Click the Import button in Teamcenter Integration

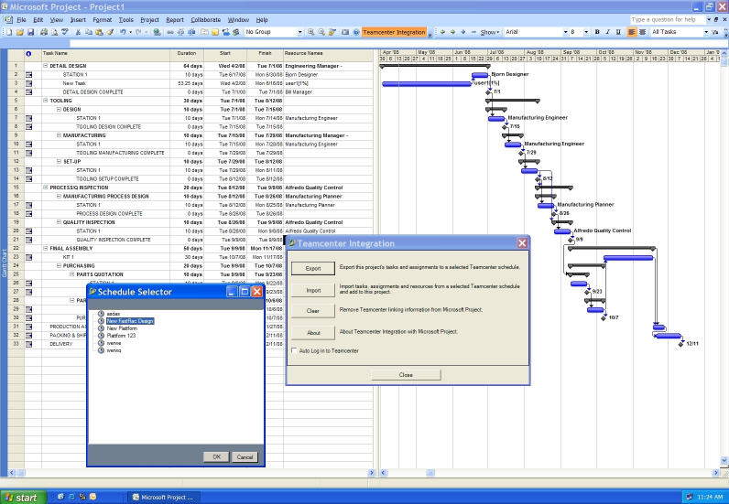coord(313,290)
